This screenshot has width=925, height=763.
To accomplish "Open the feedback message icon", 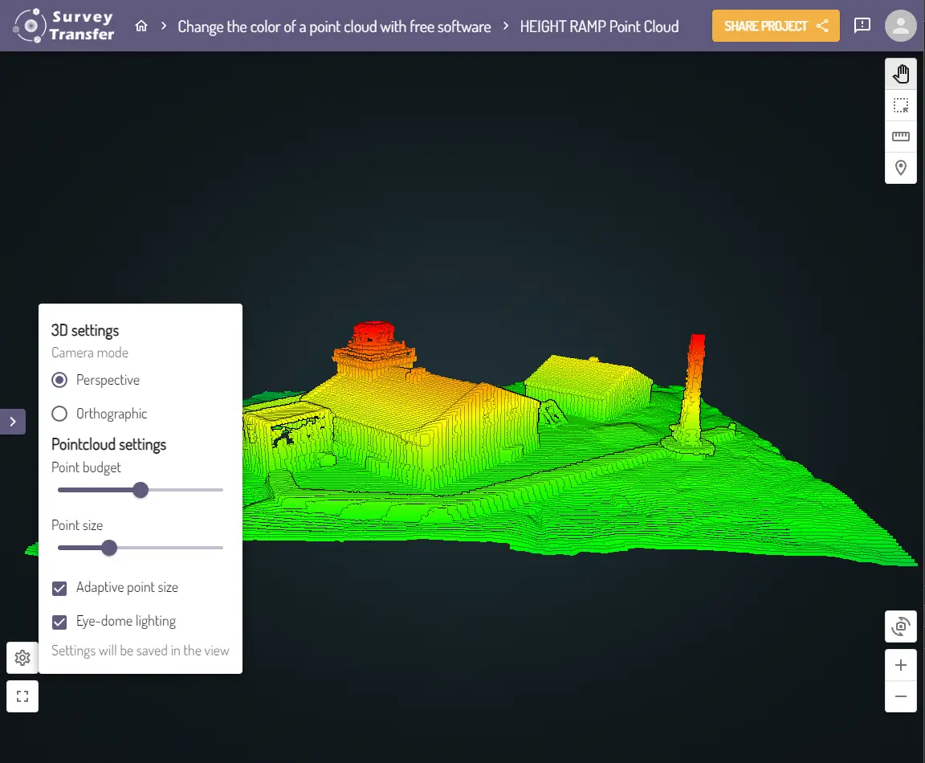I will coord(862,26).
